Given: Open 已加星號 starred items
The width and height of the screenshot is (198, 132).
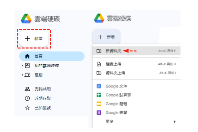Looking at the screenshot, I should [x=43, y=108].
